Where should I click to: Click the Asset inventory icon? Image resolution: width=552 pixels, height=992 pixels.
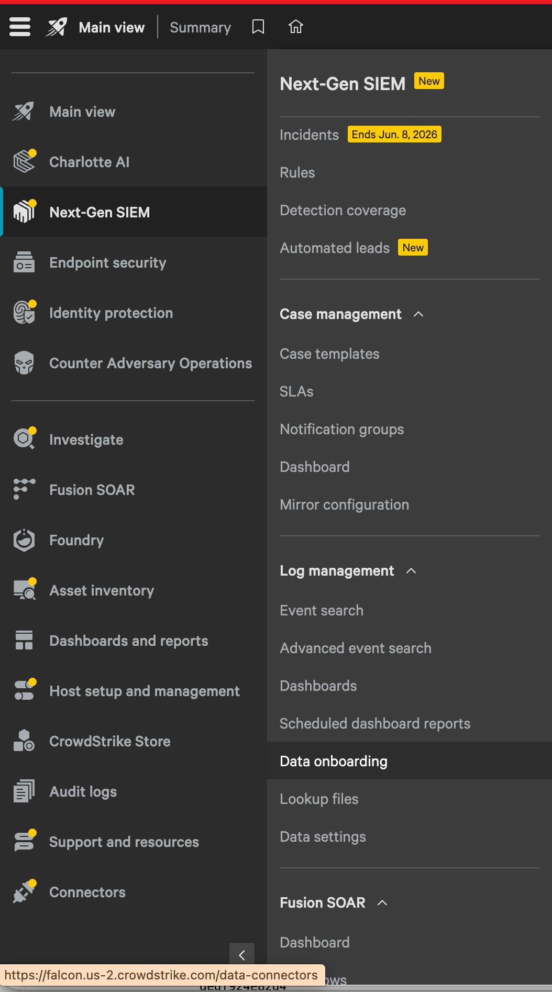[x=24, y=589]
